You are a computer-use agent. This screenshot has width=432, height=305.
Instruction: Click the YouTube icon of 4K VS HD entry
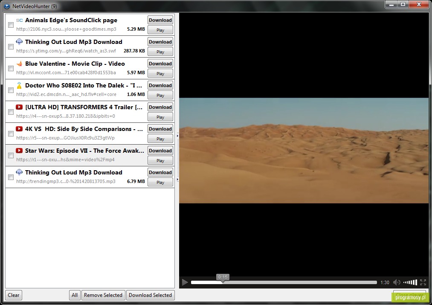pyautogui.click(x=19, y=129)
